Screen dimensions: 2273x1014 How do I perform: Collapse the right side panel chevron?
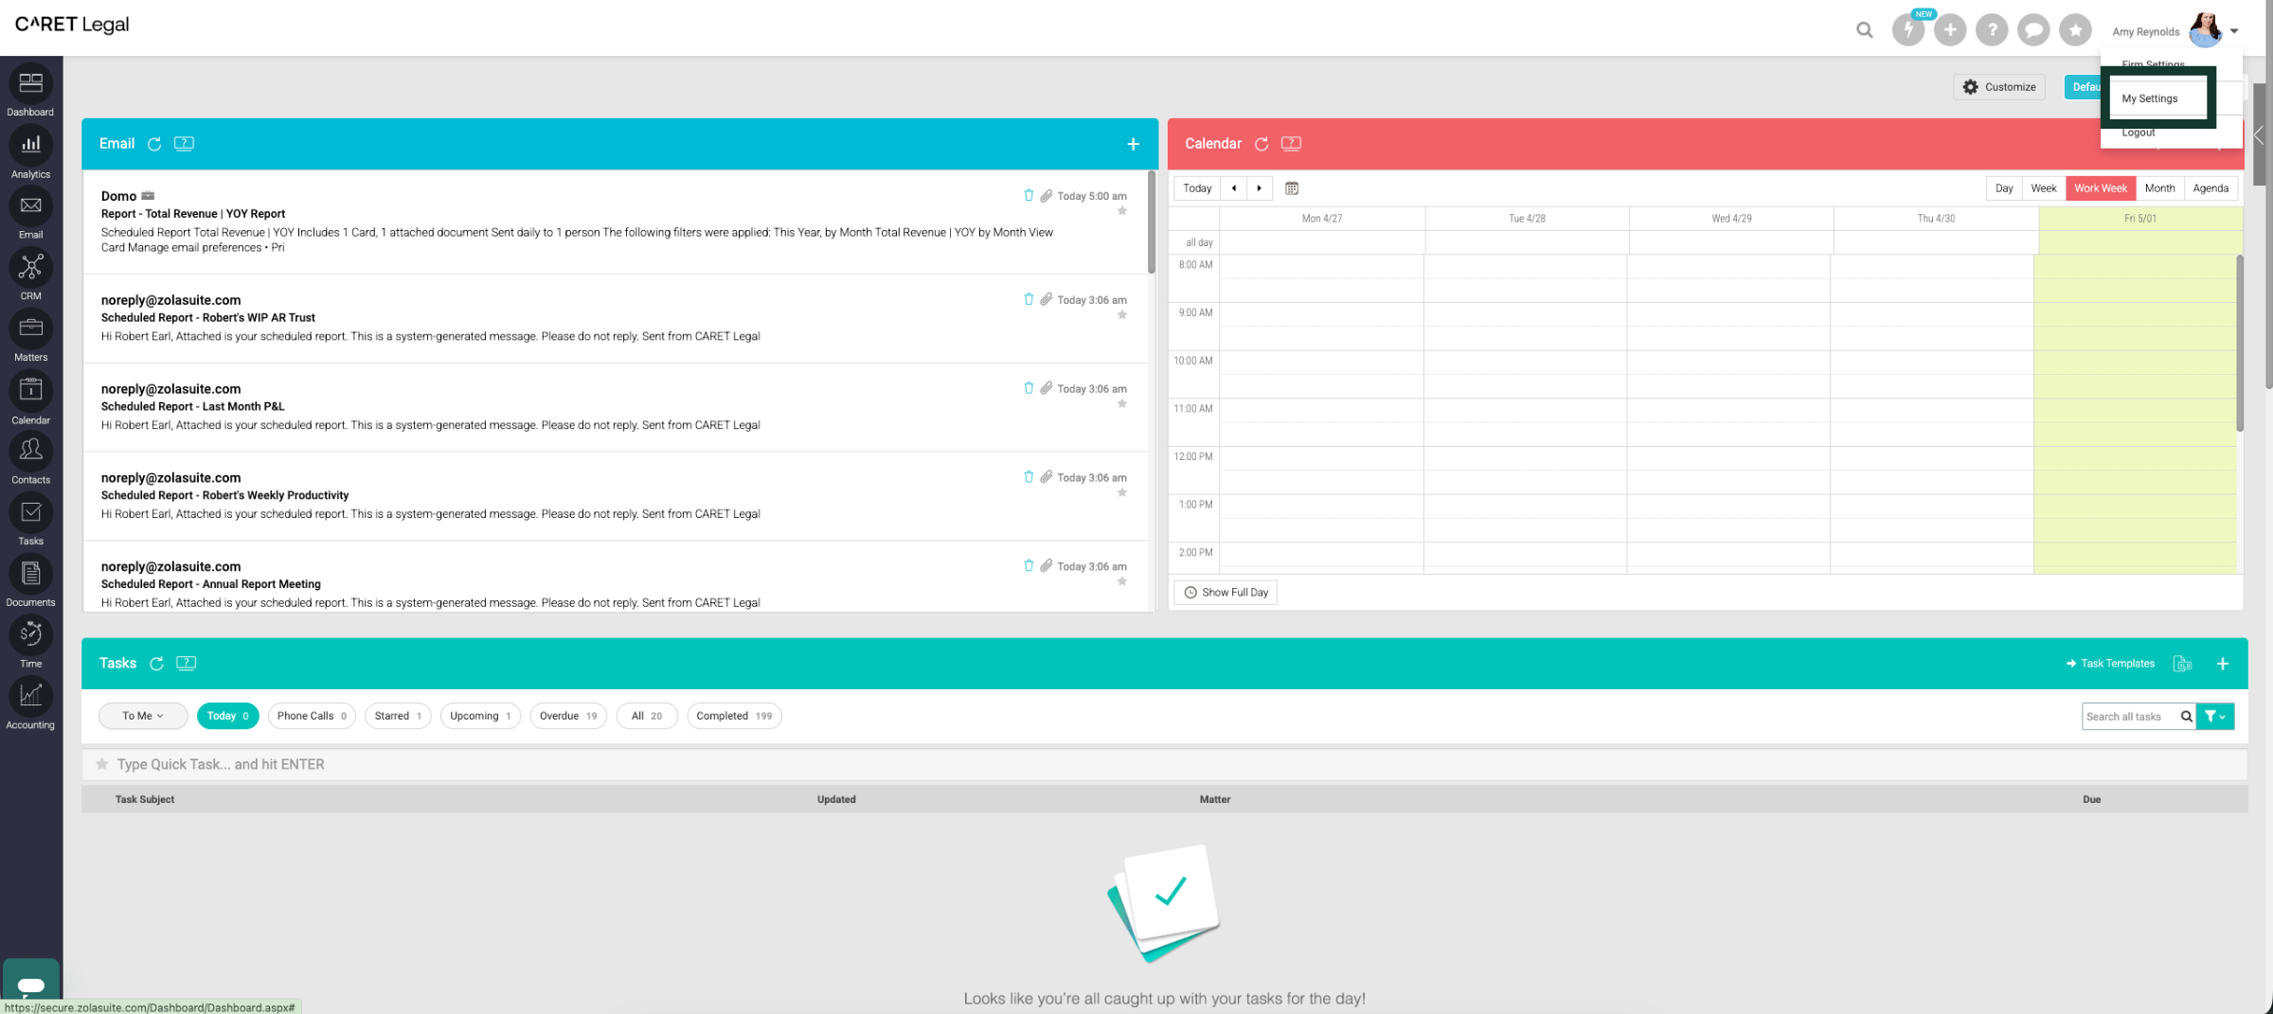click(2260, 135)
